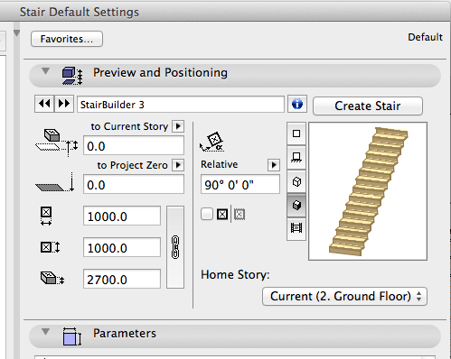Toggle the chain link proportions lock
Viewport: 451px width, 359px height.
[175, 247]
